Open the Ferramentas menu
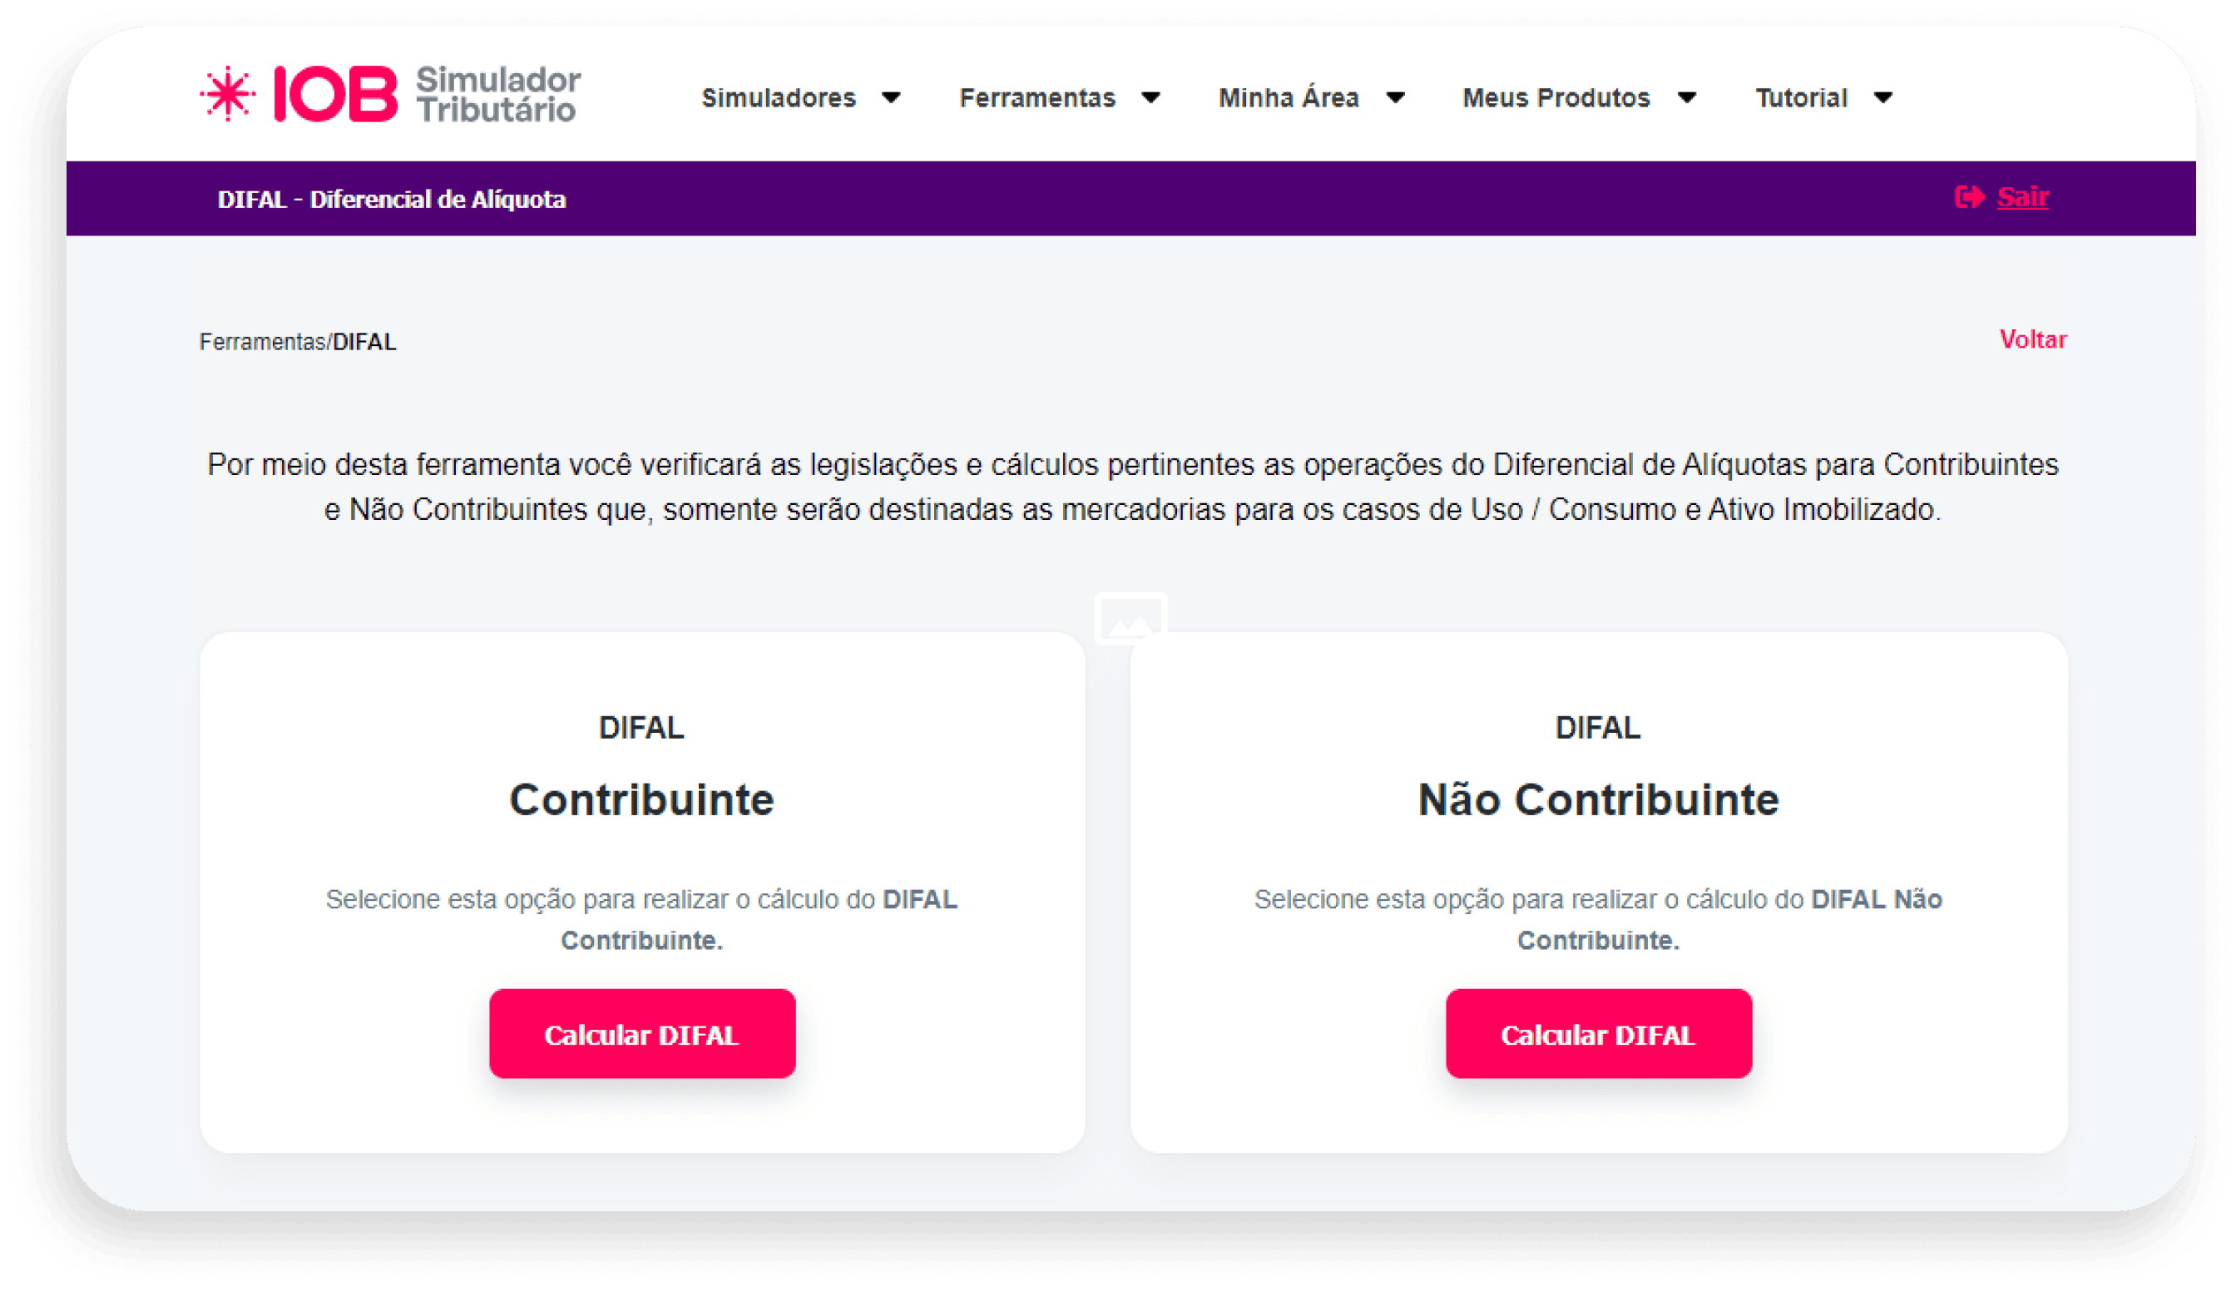This screenshot has width=2236, height=1291. pyautogui.click(x=1037, y=97)
